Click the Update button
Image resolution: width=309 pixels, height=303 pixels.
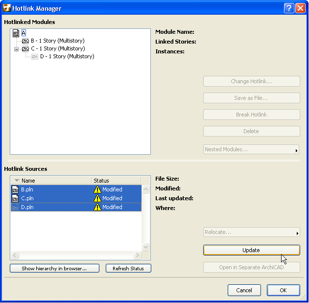click(x=252, y=251)
